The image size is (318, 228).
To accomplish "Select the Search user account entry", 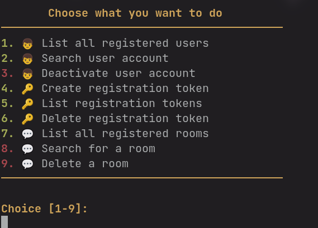I will click(x=105, y=59).
